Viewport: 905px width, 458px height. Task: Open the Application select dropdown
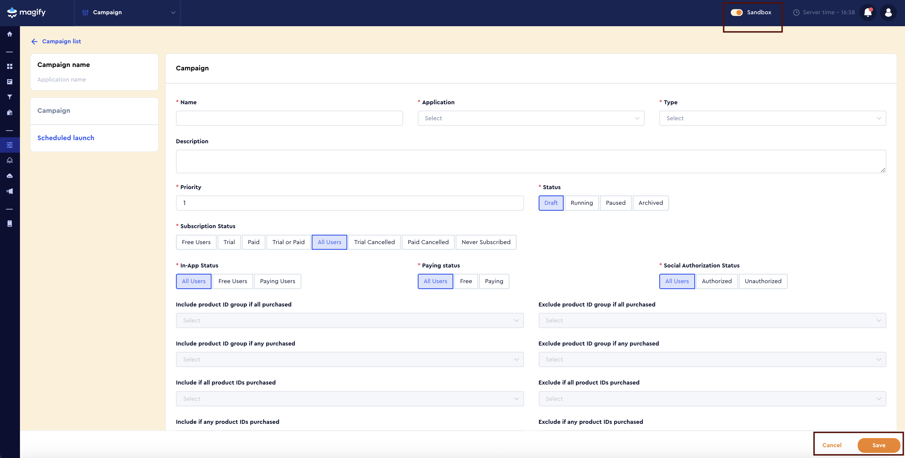531,118
